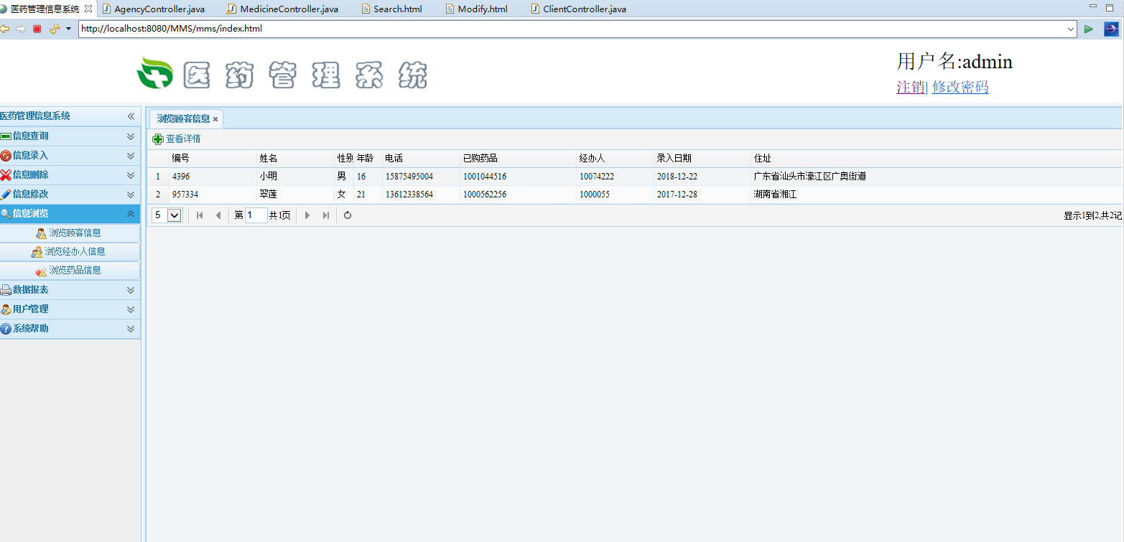Open 浏览经办人信息 from the sidebar menu

coord(70,252)
